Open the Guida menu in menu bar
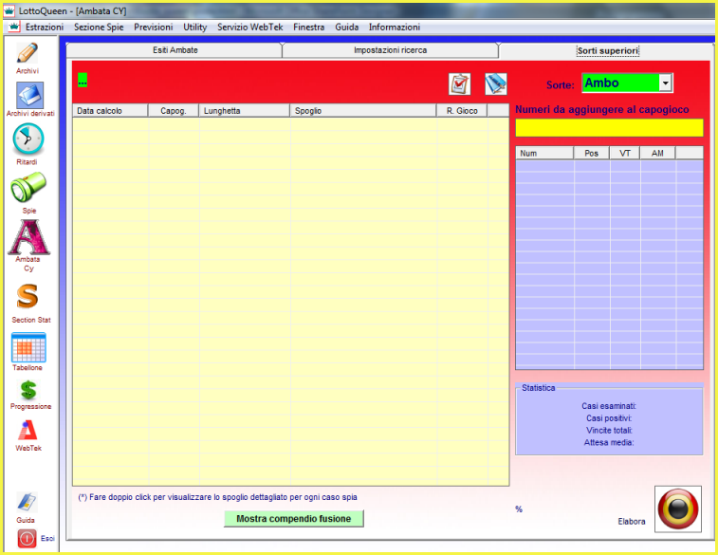The width and height of the screenshot is (718, 555). [x=346, y=27]
